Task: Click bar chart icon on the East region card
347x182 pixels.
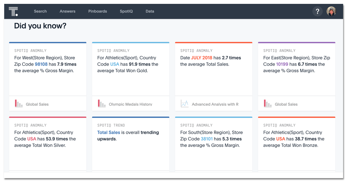Action: tap(268, 104)
